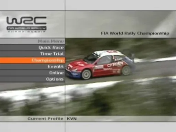This screenshot has height=132, width=176.
Task: Select Quick Race from the main menu
Action: pos(32,47)
